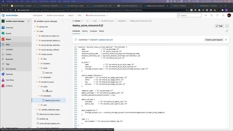Viewport: 233px width, 131px height.
Task: Focus the Search box
Action: coord(189,15)
